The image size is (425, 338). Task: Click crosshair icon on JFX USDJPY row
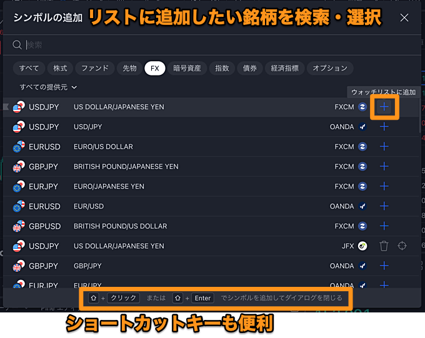(402, 246)
